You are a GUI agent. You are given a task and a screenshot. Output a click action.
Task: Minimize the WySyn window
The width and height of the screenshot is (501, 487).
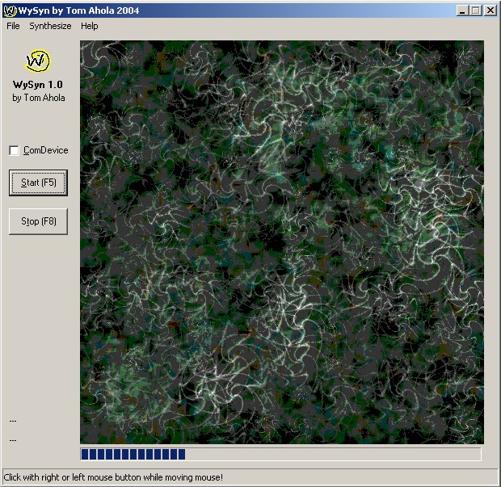click(461, 10)
